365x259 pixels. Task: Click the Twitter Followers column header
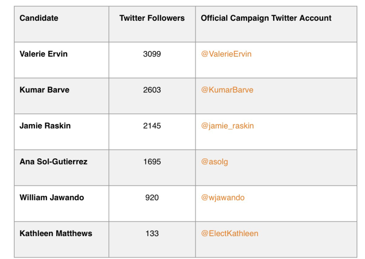pos(152,18)
